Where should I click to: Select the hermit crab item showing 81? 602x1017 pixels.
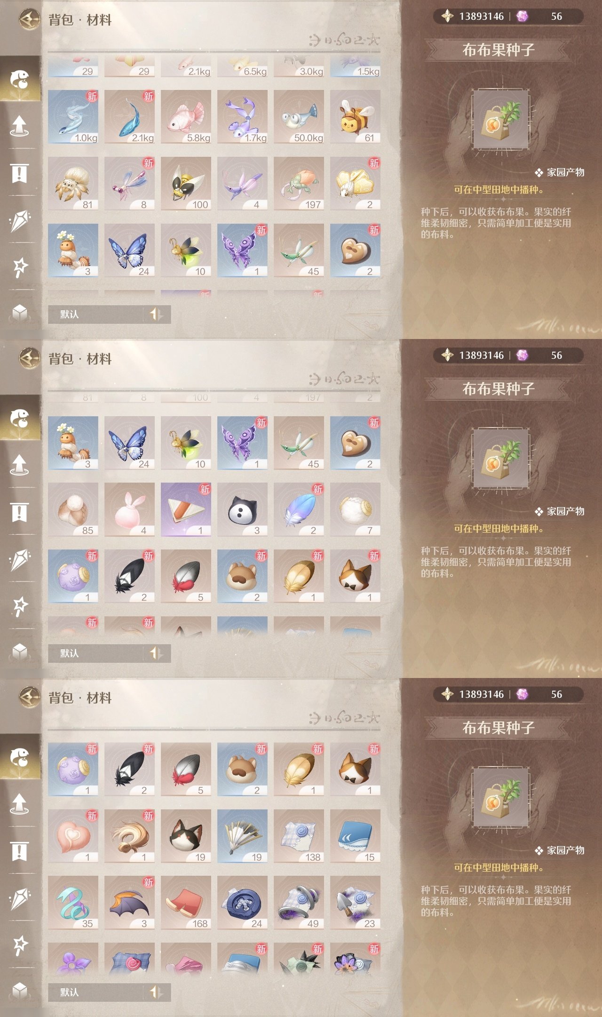pyautogui.click(x=73, y=184)
